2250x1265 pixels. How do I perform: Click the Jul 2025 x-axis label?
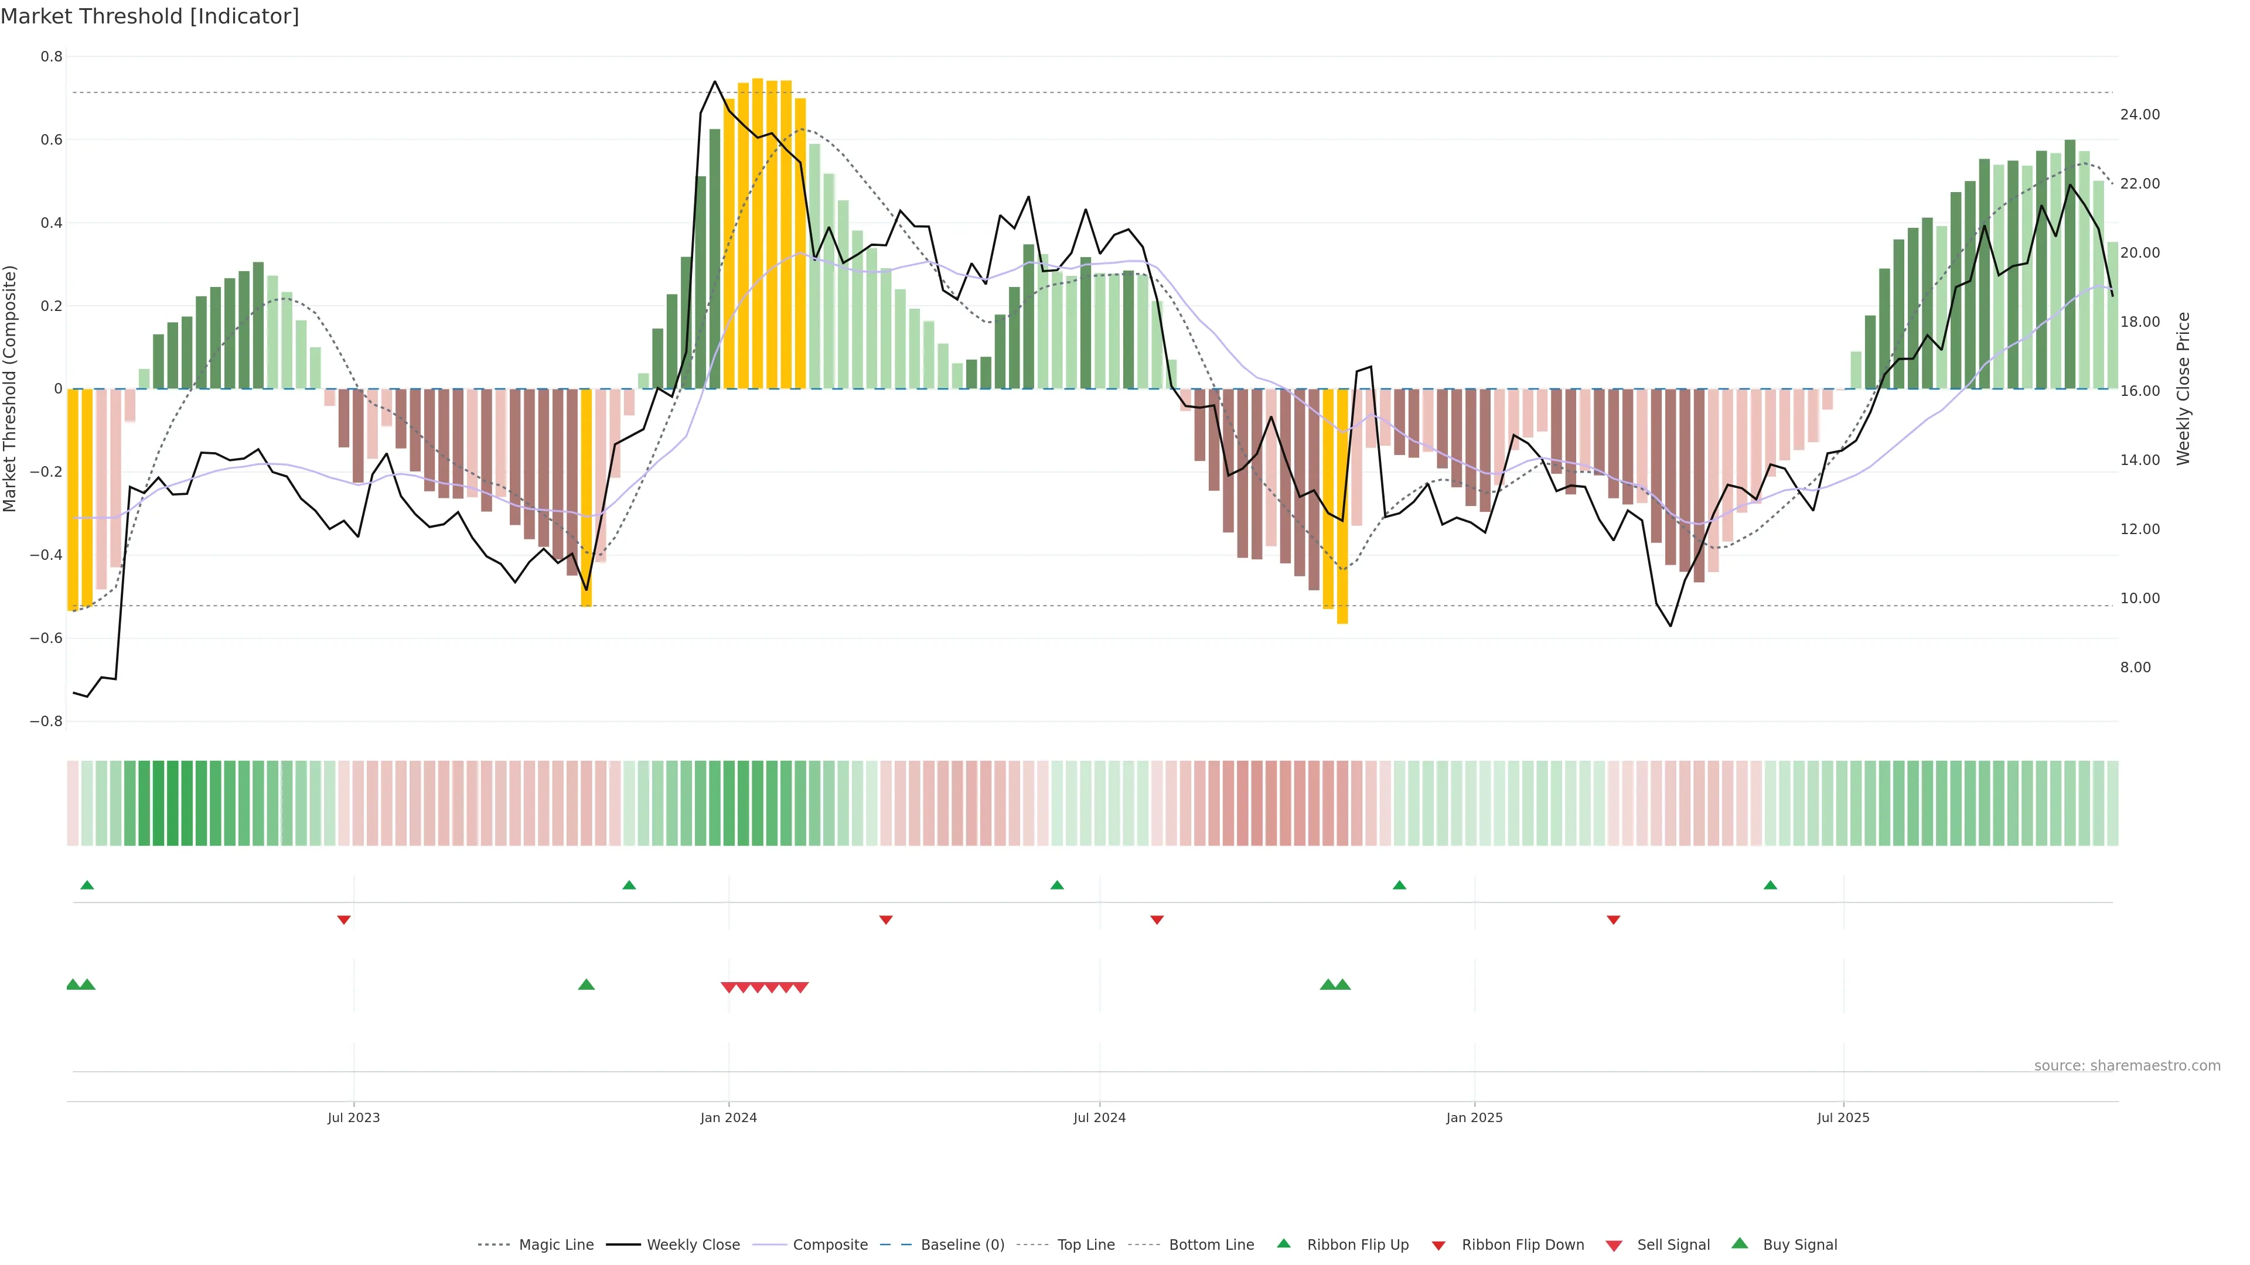pos(1843,1117)
